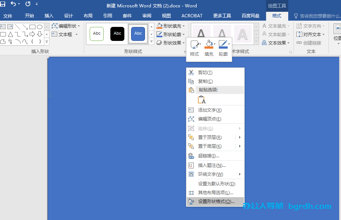
Task: Choose 复制(C) in context menu
Action: tap(215, 81)
